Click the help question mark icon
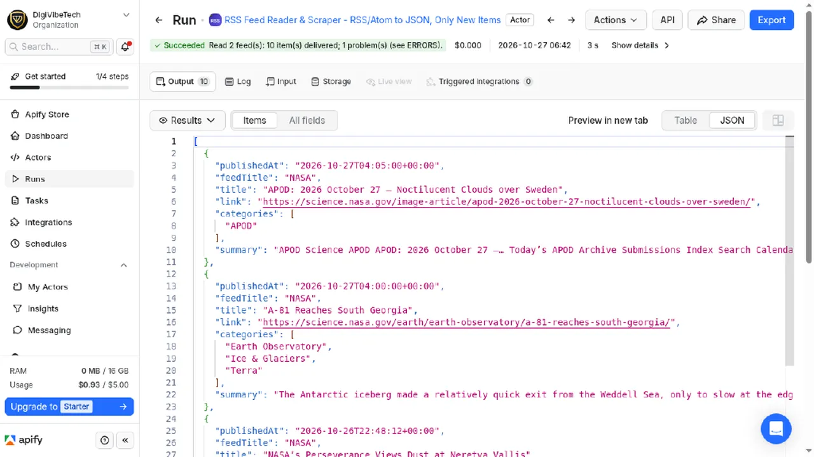Viewport: 814px width, 457px height. pyautogui.click(x=105, y=440)
